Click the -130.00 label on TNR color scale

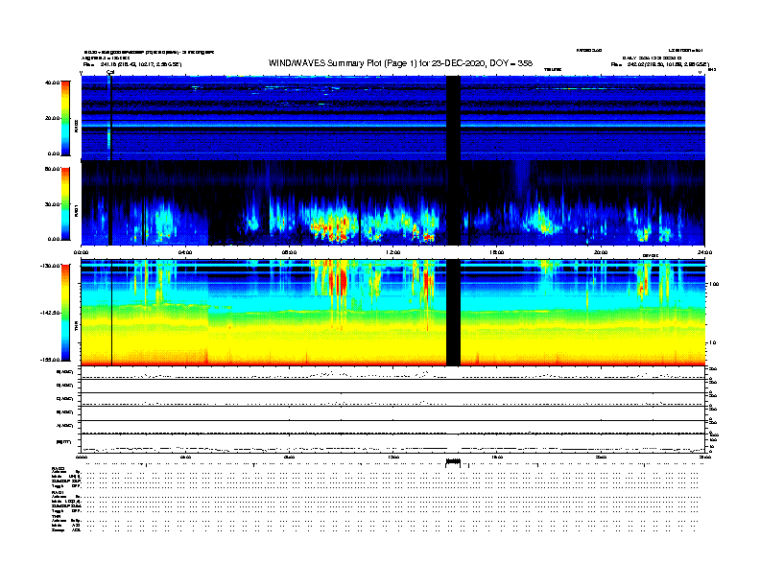[x=51, y=266]
